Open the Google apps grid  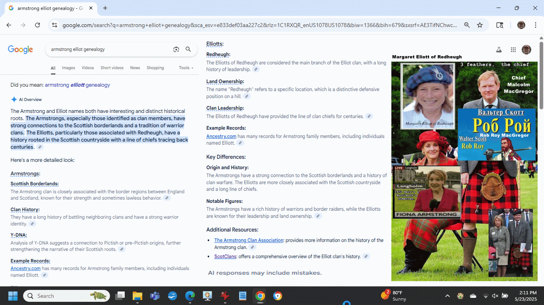point(513,50)
